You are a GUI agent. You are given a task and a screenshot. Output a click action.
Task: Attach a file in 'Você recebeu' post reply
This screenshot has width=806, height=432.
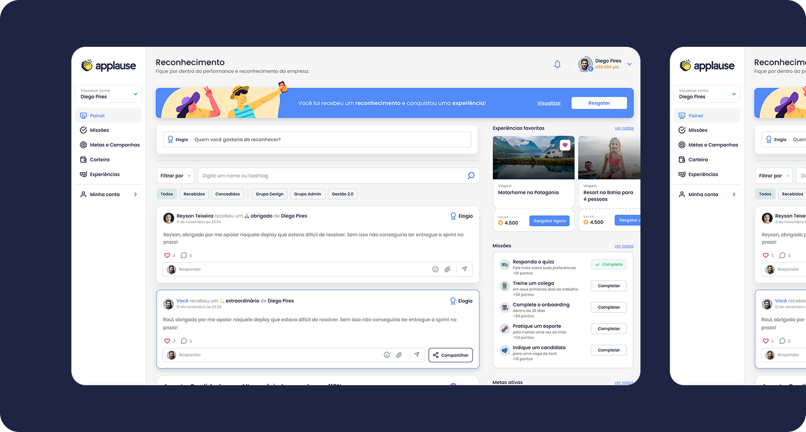399,355
